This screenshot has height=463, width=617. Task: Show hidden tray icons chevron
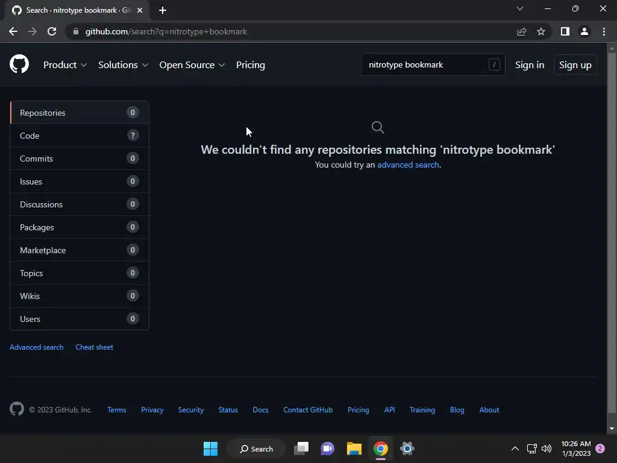tap(515, 449)
